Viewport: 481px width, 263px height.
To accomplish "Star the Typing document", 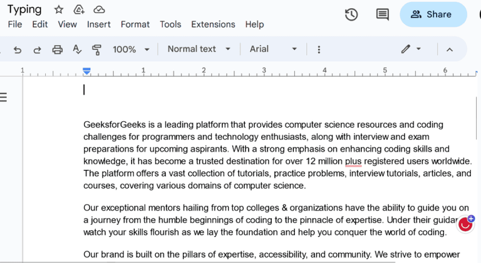I will pyautogui.click(x=59, y=9).
